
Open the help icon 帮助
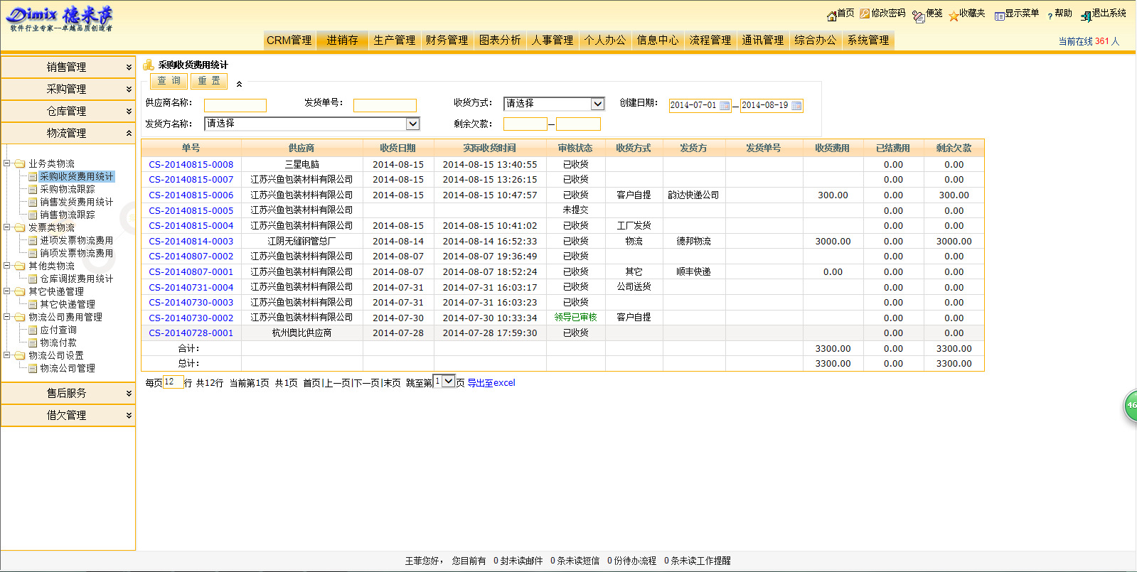1050,16
